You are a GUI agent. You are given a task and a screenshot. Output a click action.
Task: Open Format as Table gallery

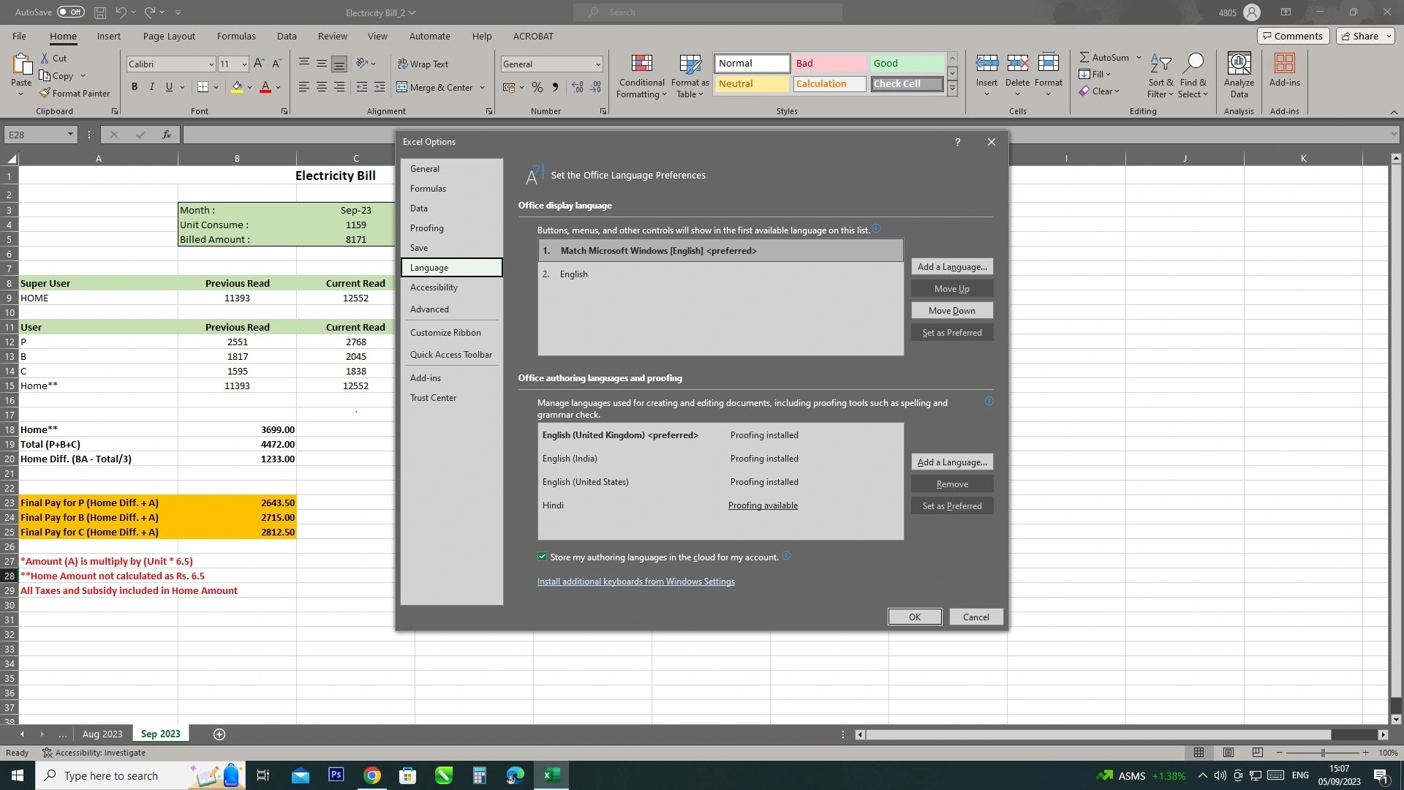(690, 76)
